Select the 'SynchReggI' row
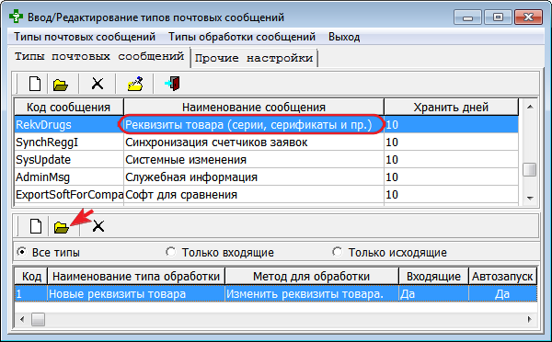Image resolution: width=552 pixels, height=342 pixels. coord(267,142)
